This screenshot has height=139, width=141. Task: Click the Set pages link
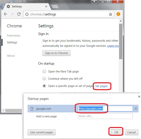point(102,86)
